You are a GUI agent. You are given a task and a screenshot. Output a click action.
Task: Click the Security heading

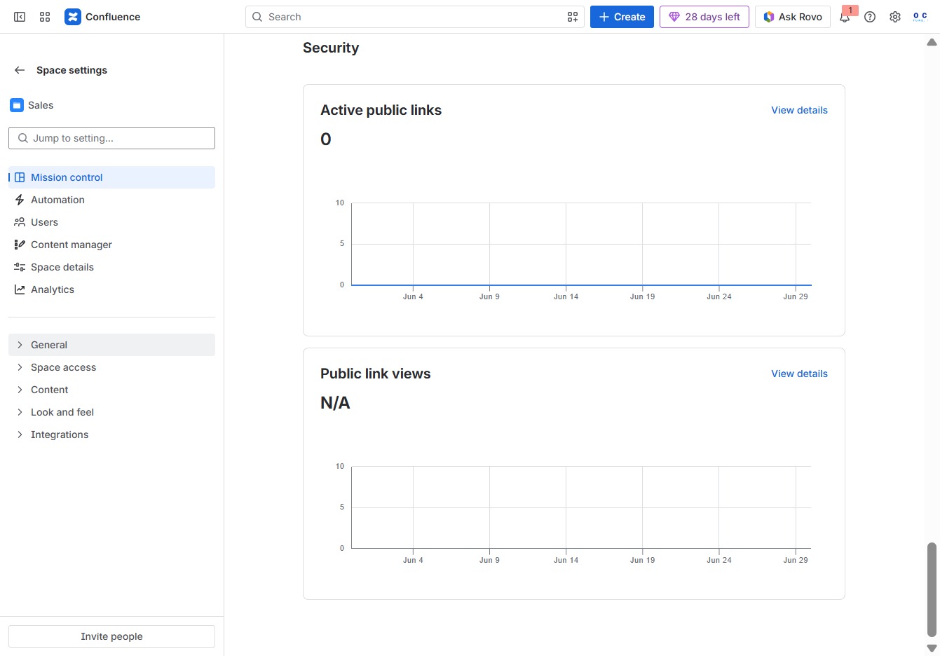coord(331,48)
